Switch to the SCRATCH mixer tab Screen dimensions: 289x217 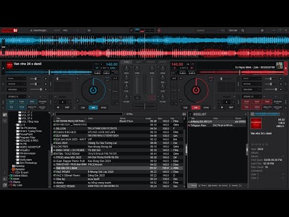click(151, 62)
